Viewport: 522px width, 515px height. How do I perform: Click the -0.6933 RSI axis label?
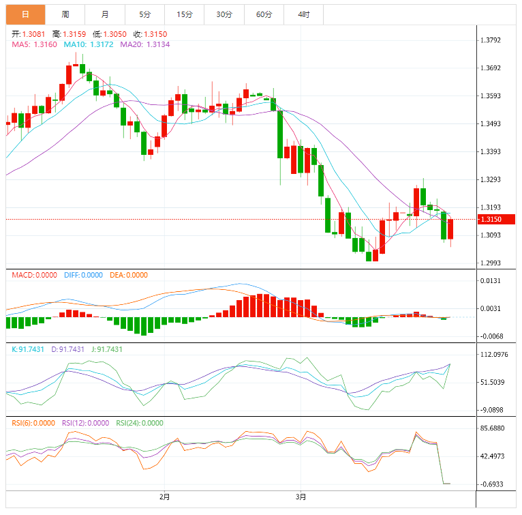(x=491, y=484)
